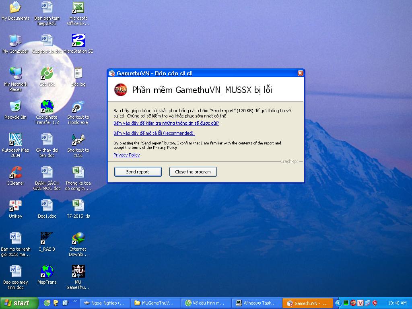Open the link to check information being sent
The height and width of the screenshot is (309, 412).
click(166, 123)
